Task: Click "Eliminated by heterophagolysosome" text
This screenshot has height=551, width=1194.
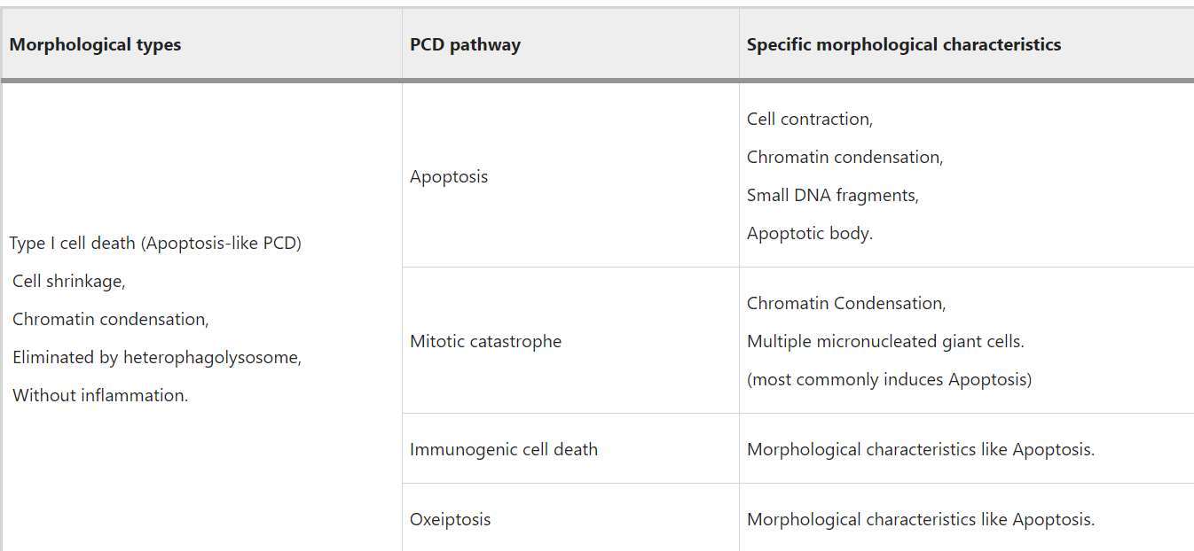Action: (156, 358)
